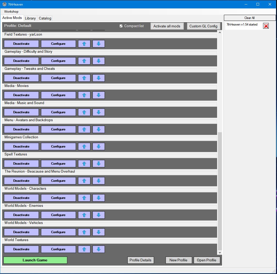277x274 pixels.
Task: Click the mod list scrollbar thumb
Action: coord(220,191)
